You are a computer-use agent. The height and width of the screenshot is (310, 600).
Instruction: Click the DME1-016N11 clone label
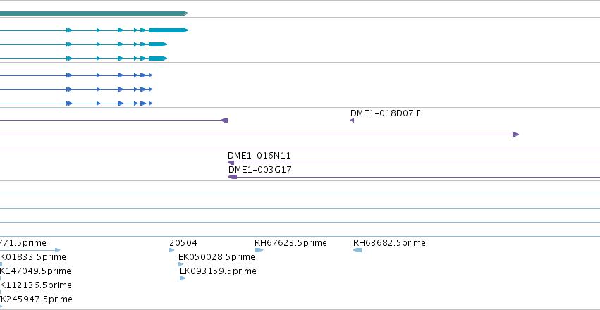tap(259, 156)
